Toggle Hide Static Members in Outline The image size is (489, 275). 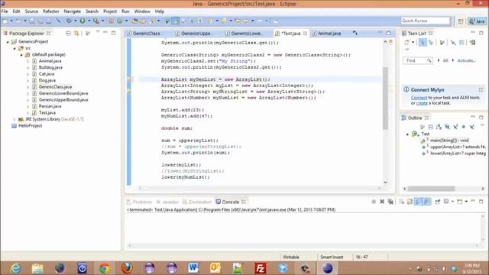coord(455,127)
